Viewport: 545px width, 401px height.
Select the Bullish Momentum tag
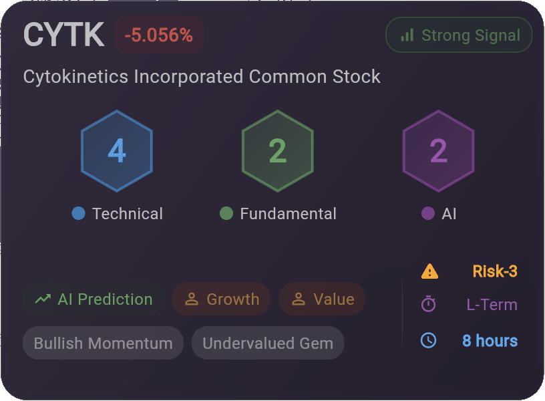103,343
